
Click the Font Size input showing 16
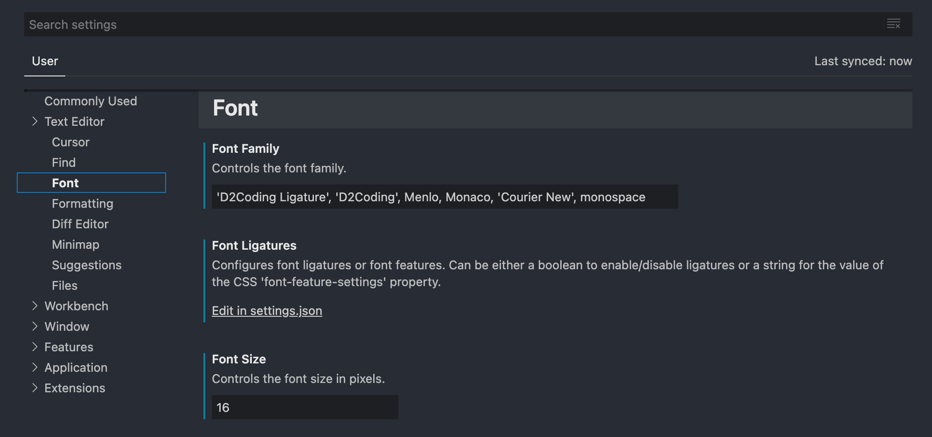point(304,407)
